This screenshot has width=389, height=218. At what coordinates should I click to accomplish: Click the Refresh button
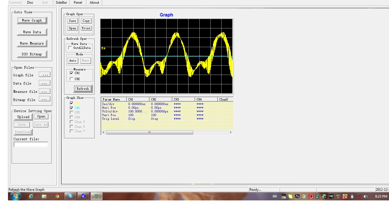pos(83,89)
